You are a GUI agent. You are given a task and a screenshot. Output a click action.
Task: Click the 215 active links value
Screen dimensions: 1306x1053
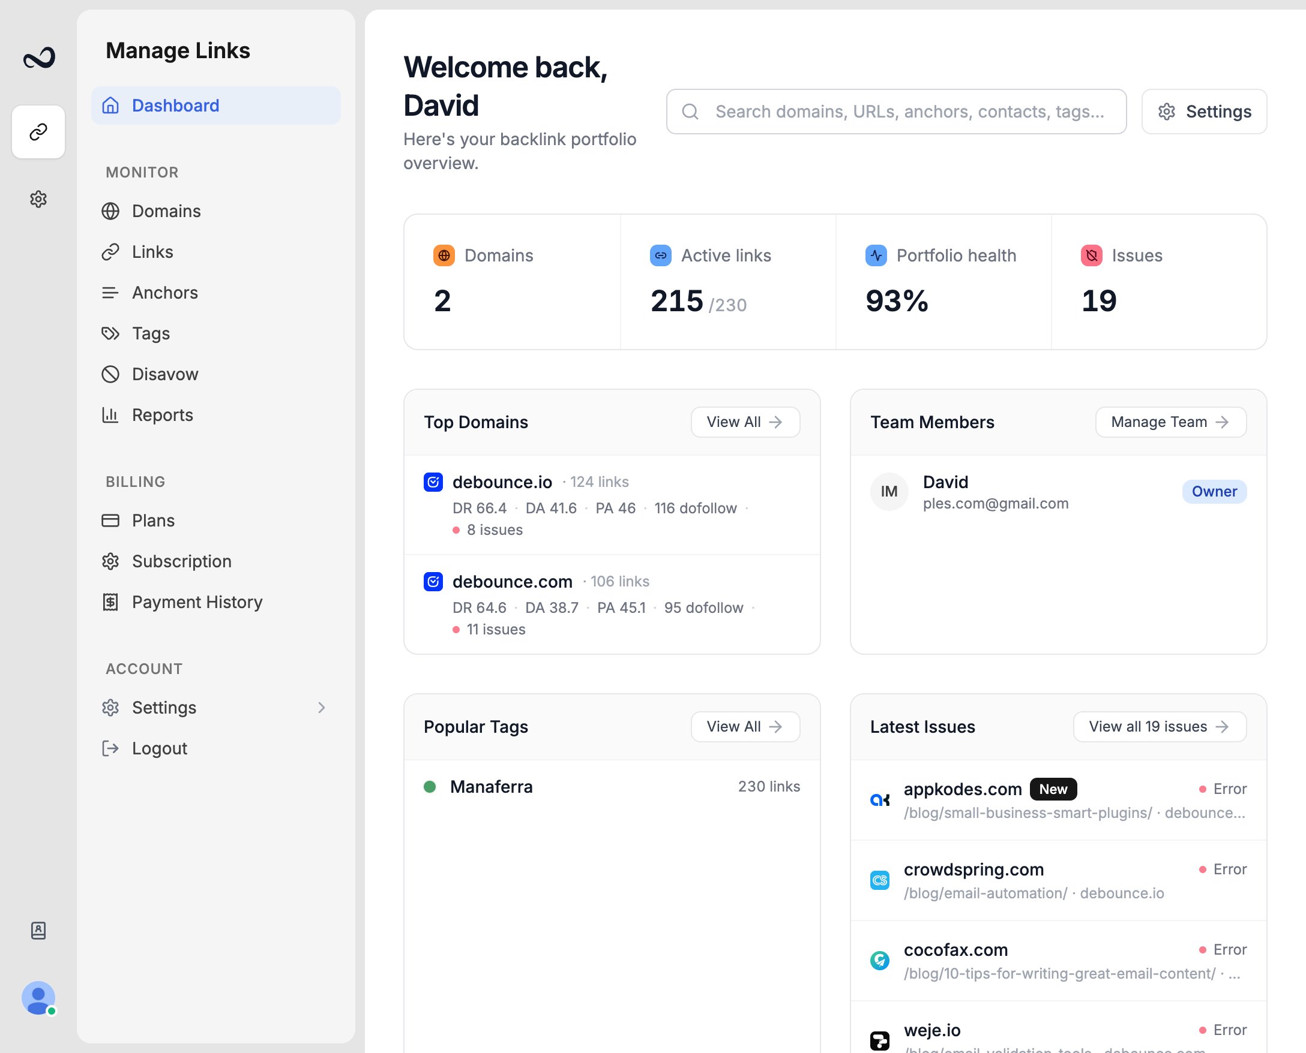[677, 301]
